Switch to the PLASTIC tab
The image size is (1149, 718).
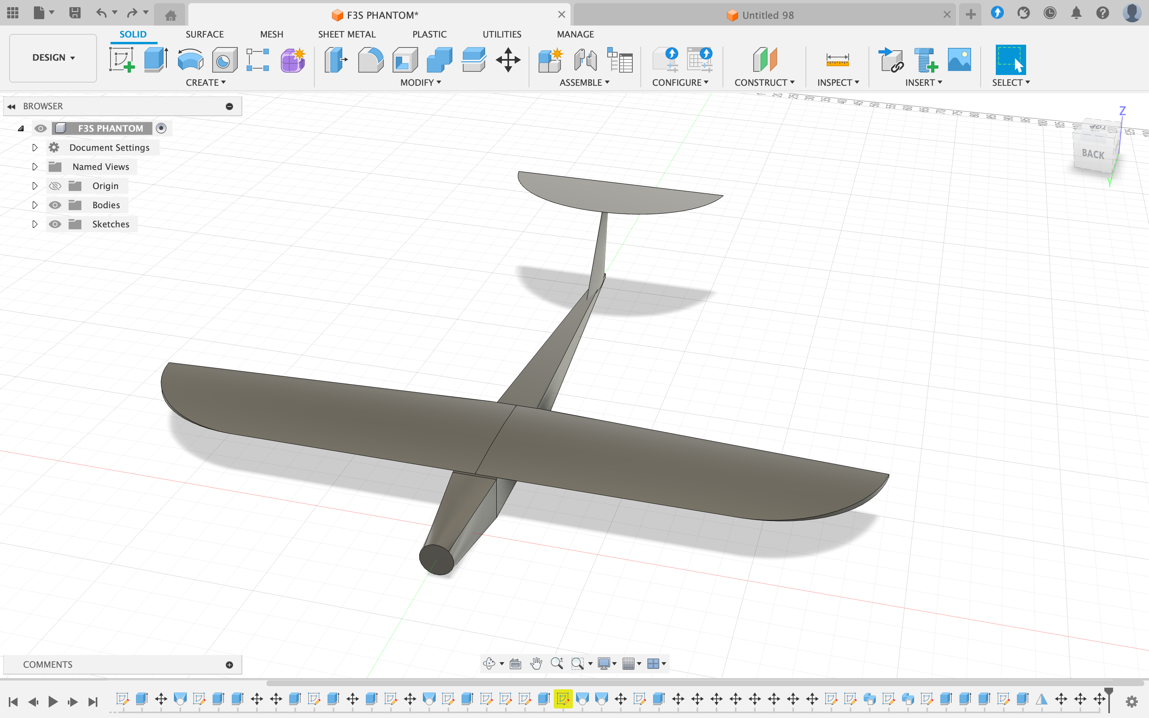pos(429,34)
